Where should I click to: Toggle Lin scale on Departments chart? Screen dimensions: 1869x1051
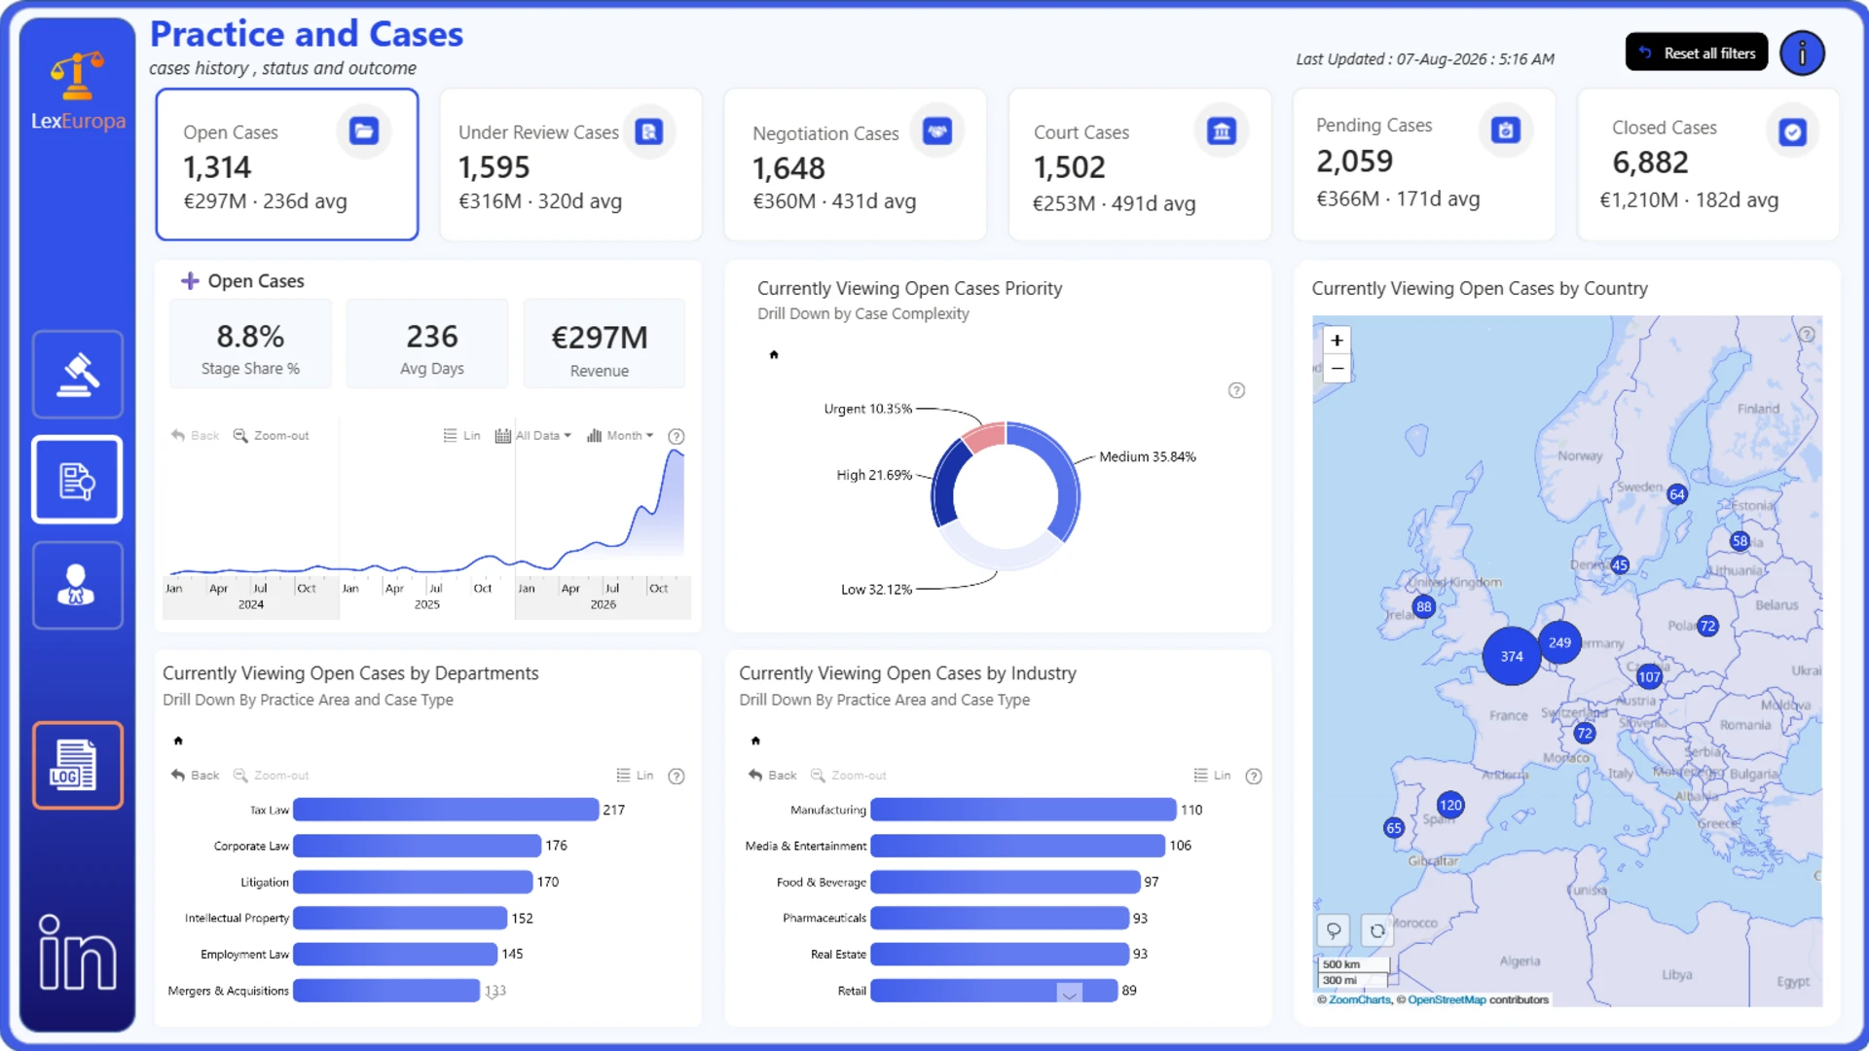coord(635,776)
